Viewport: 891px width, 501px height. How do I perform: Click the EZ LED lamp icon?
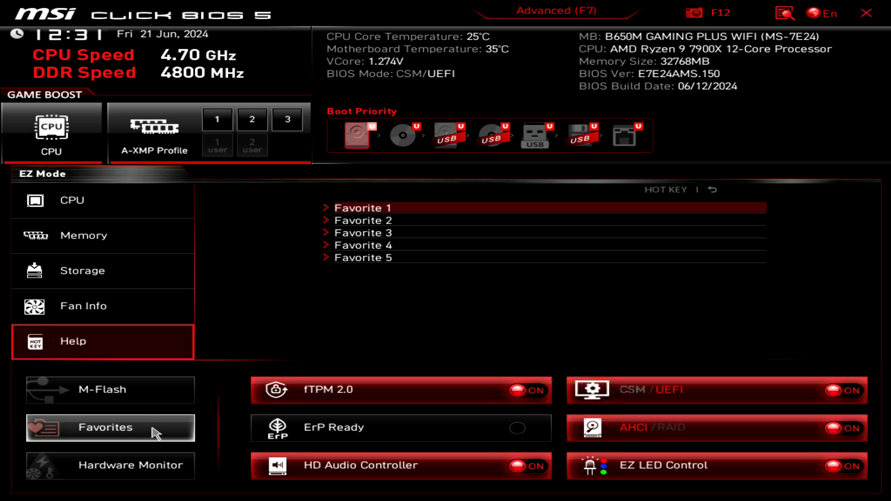pyautogui.click(x=594, y=466)
